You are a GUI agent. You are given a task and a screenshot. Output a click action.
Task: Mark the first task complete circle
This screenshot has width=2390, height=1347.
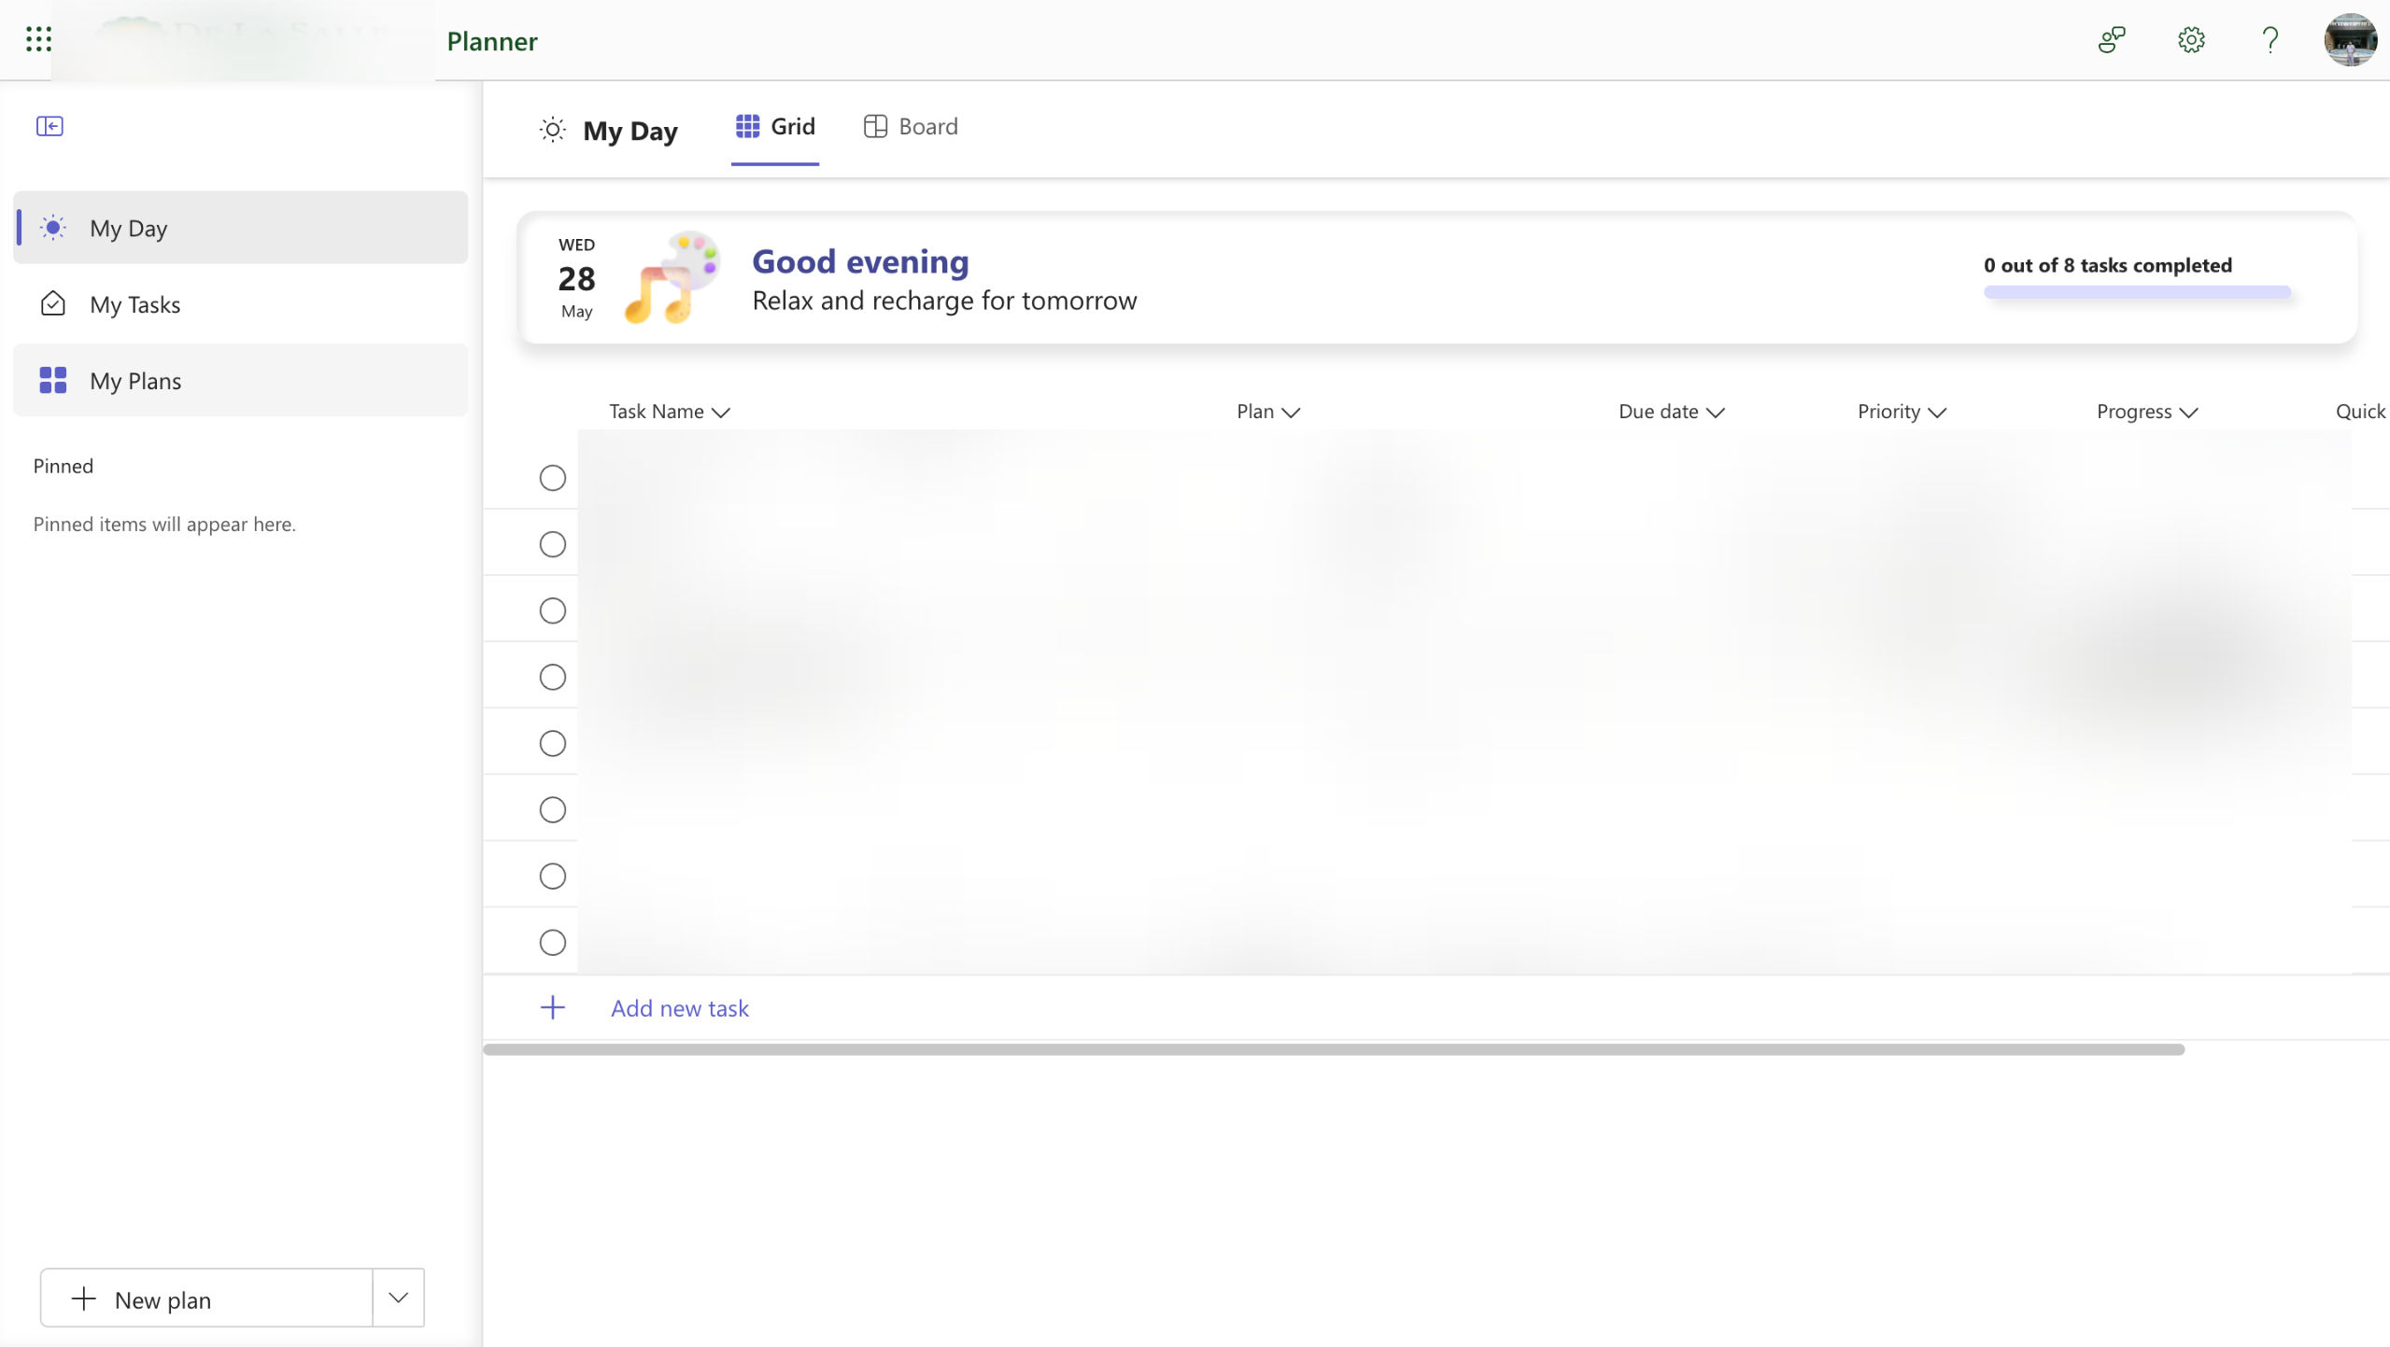(x=553, y=478)
